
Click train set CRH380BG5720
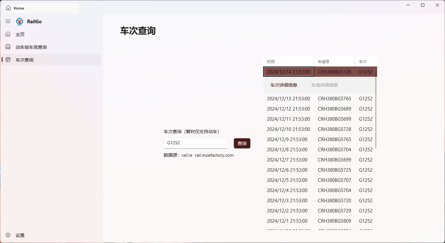point(334,201)
